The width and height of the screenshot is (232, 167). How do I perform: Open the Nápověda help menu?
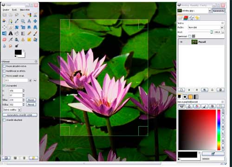coord(25,10)
